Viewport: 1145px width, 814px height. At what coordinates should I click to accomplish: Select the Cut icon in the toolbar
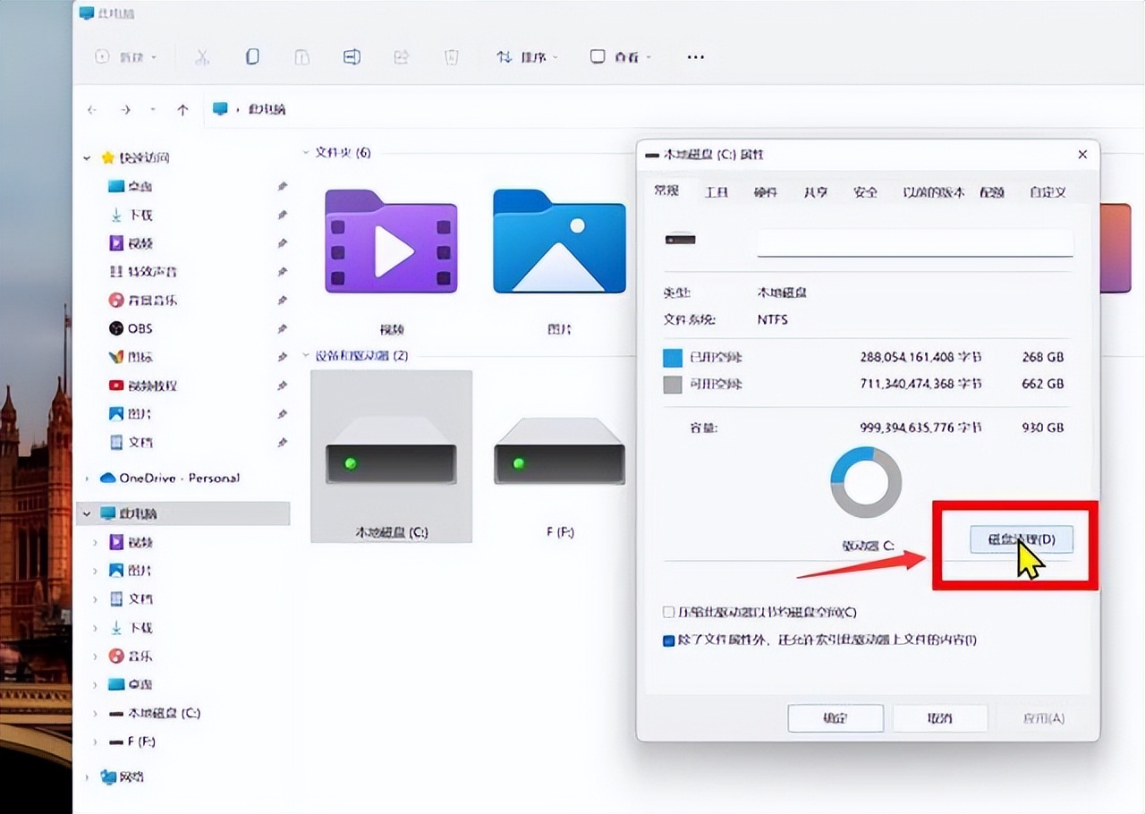coord(203,56)
